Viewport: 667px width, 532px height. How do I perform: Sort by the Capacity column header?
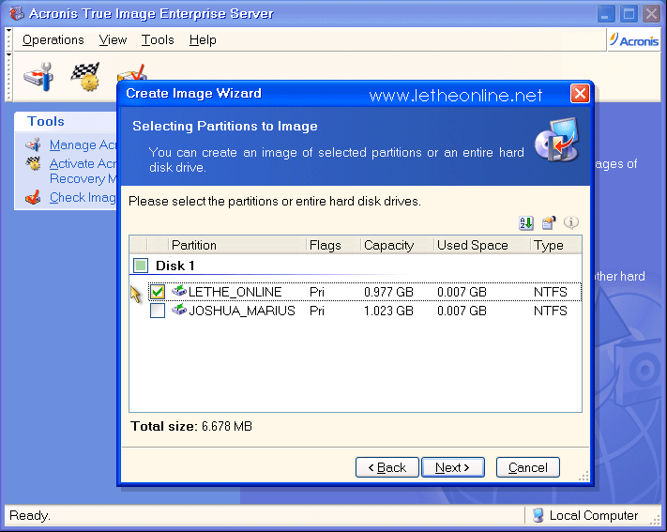coord(397,245)
